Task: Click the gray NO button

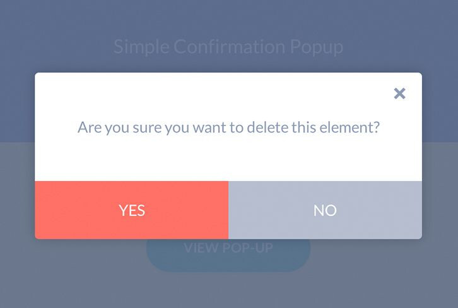Action: (325, 210)
